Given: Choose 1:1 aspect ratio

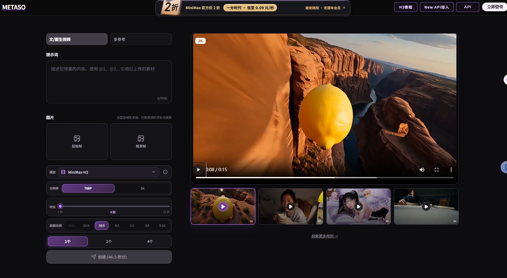Looking at the screenshot, I should pos(132,226).
